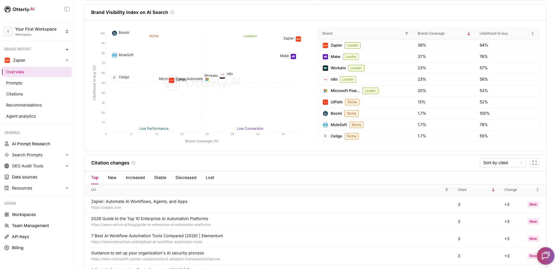Expand GEO Audit Tools menu
Screen dimensions: 555x269
(x=67, y=166)
